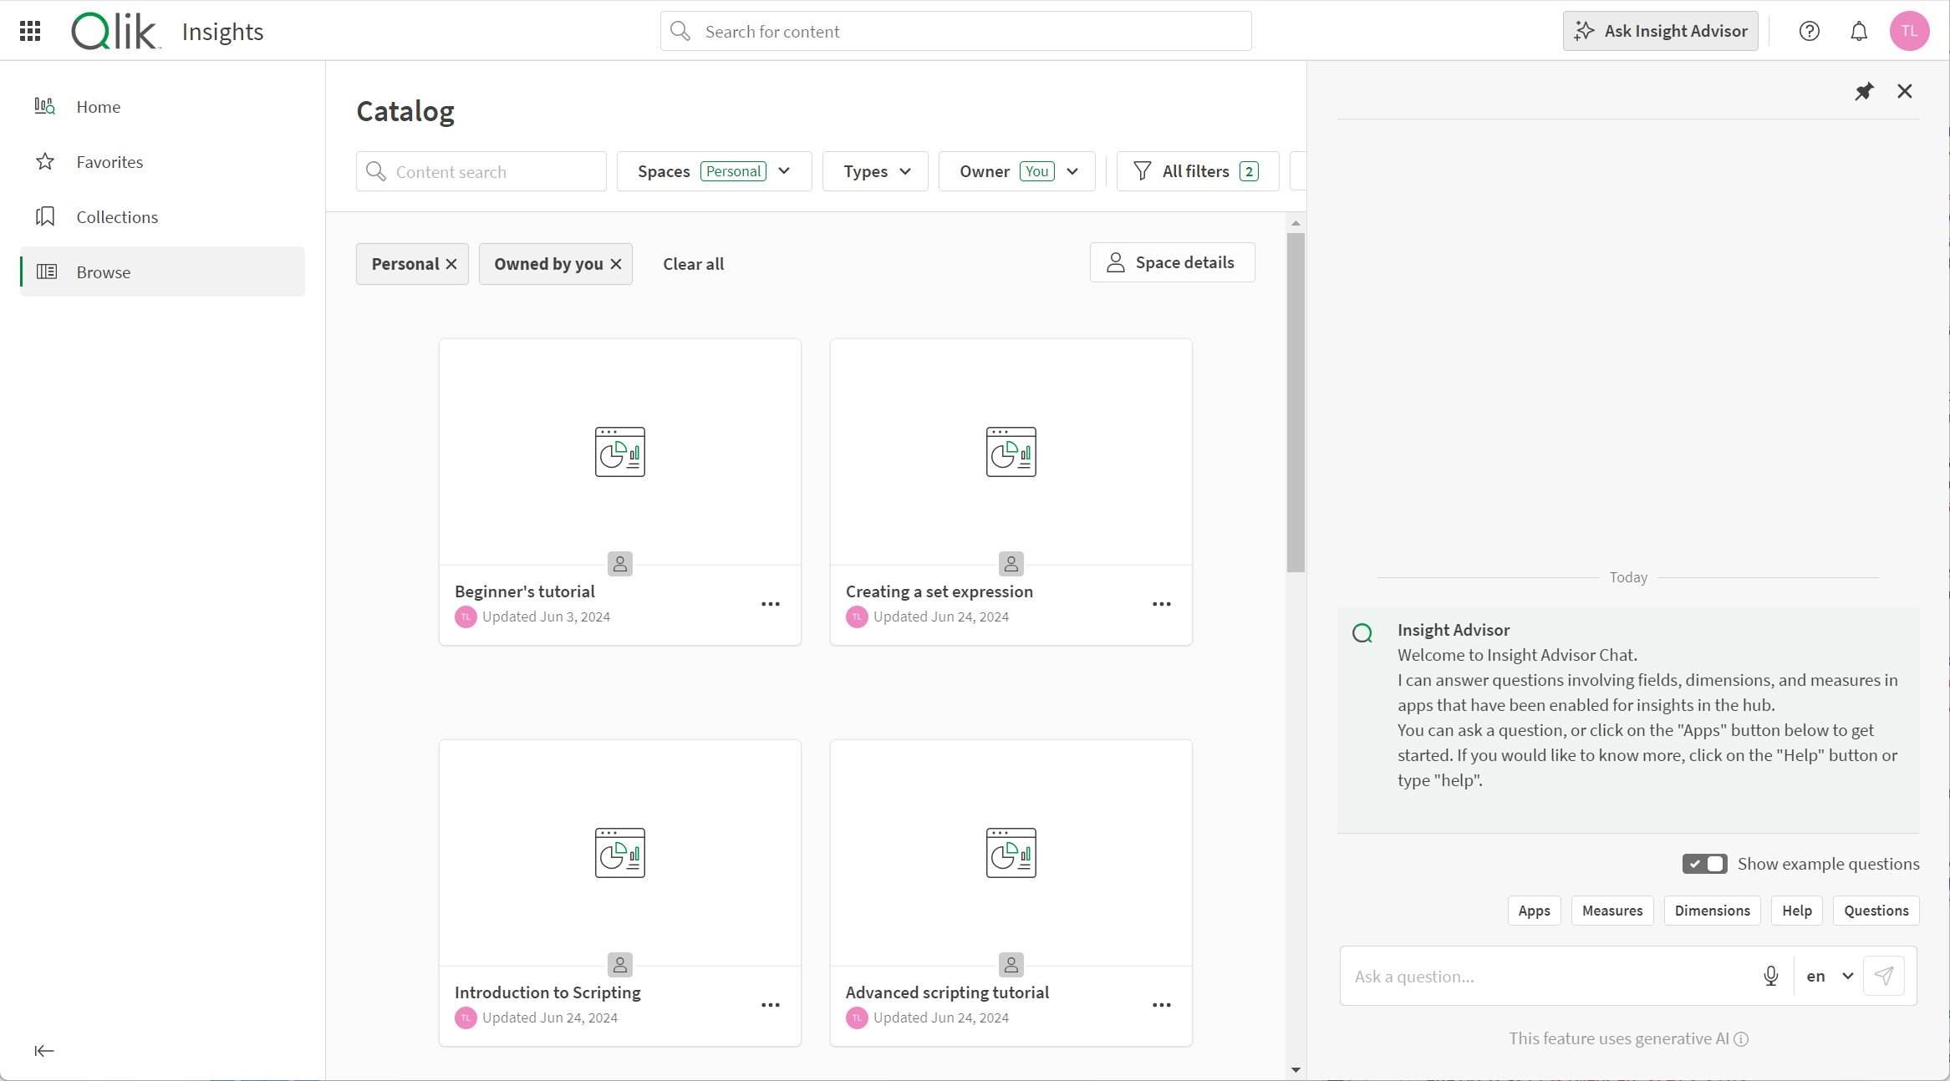Click the Home sidebar icon
This screenshot has height=1081, width=1950.
(44, 105)
